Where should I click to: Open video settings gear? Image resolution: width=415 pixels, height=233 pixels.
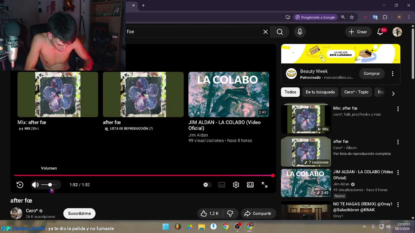coord(236,185)
